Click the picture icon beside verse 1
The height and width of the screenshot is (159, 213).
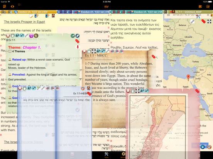click(x=53, y=16)
